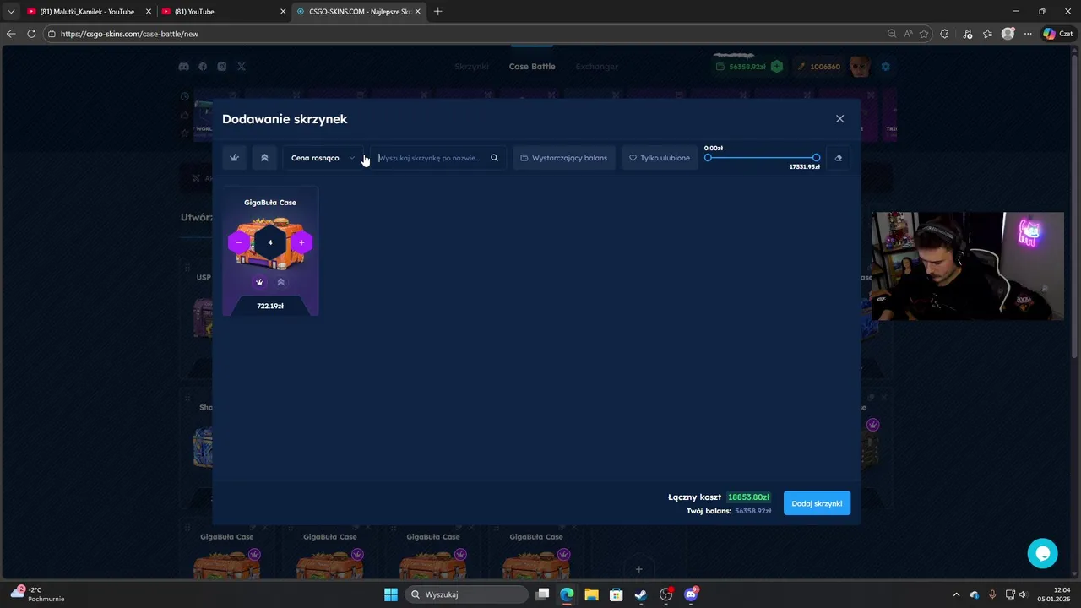Viewport: 1081px width, 608px height.
Task: Open a new browser tab
Action: (437, 12)
